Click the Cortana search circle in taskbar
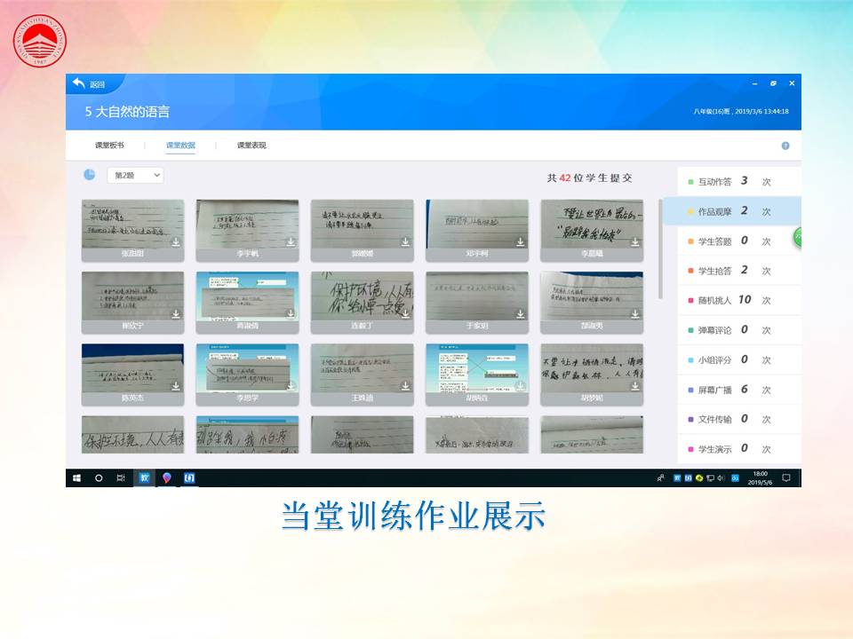 [x=99, y=478]
